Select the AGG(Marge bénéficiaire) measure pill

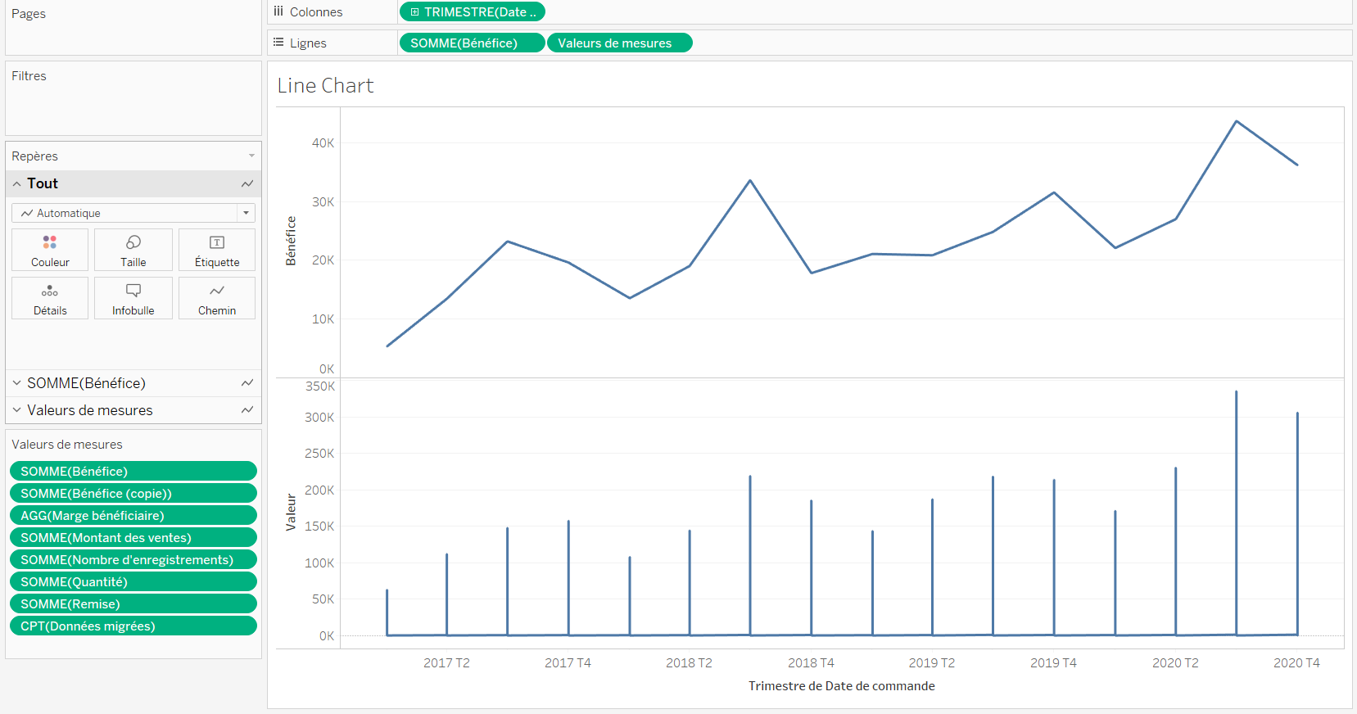[133, 515]
